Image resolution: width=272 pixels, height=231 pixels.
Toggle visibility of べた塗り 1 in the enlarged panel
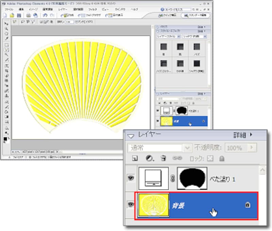click(x=131, y=178)
